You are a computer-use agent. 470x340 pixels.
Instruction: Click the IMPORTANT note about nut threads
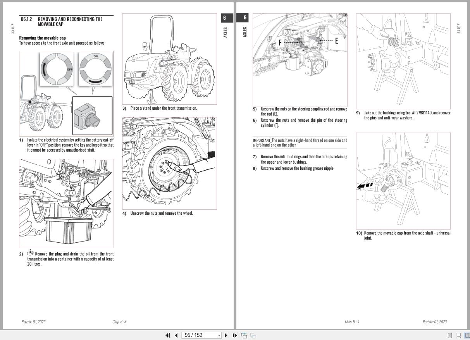click(x=300, y=143)
